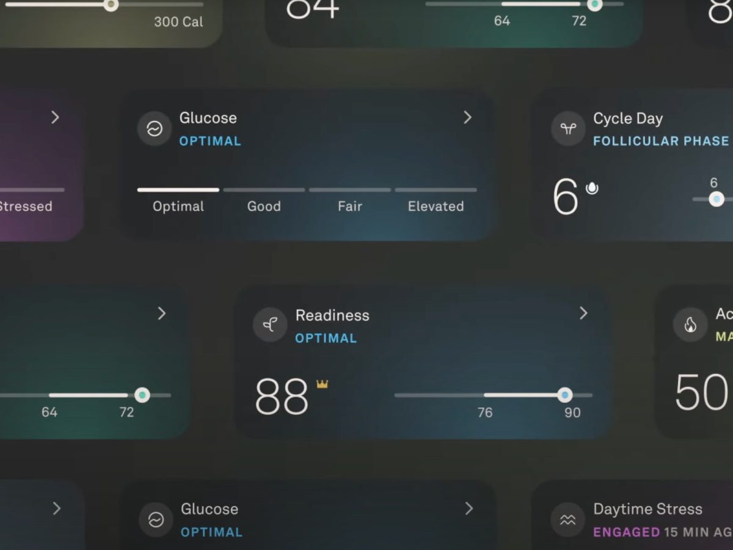733x550 pixels.
Task: Click the Readiness slider handle near 90
Action: click(565, 395)
